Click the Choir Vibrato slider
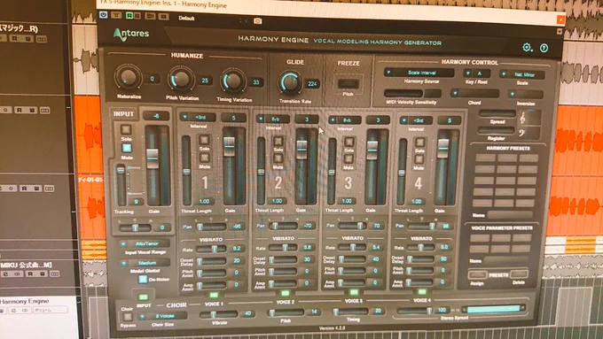 [219, 314]
